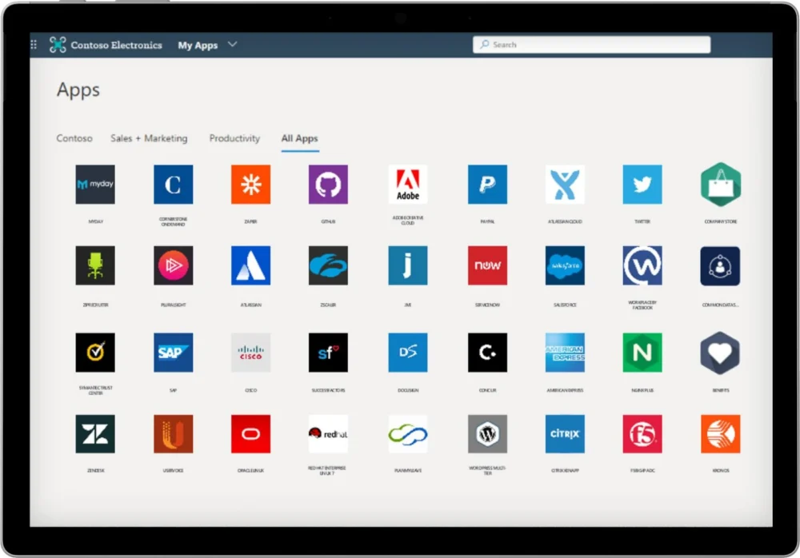The image size is (800, 558).
Task: Select the Sales + Marketing tab
Action: 149,138
